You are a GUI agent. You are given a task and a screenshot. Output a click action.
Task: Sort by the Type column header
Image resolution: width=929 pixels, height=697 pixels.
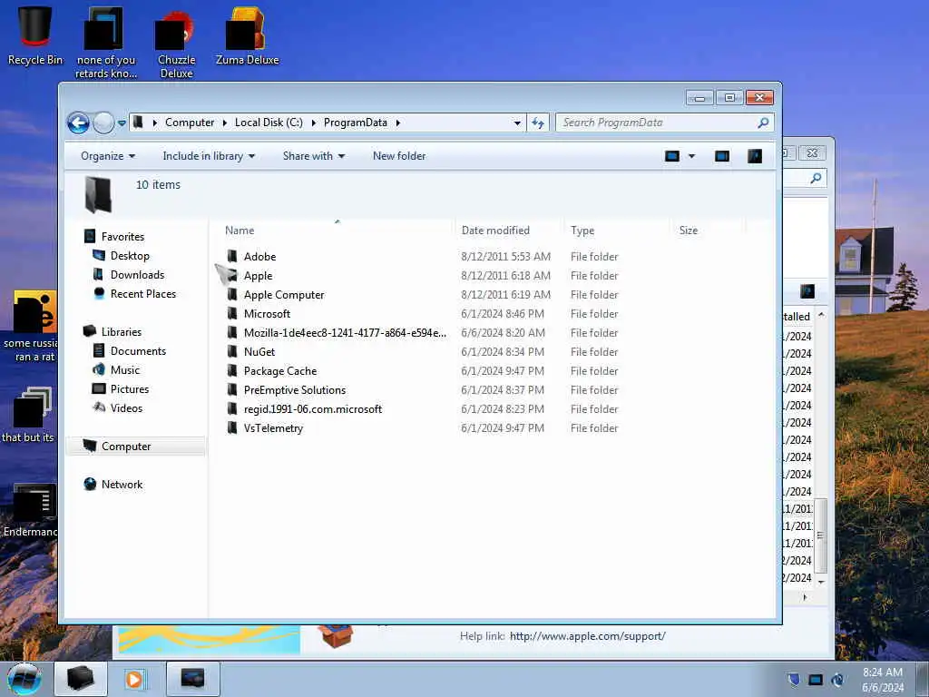[617, 231]
